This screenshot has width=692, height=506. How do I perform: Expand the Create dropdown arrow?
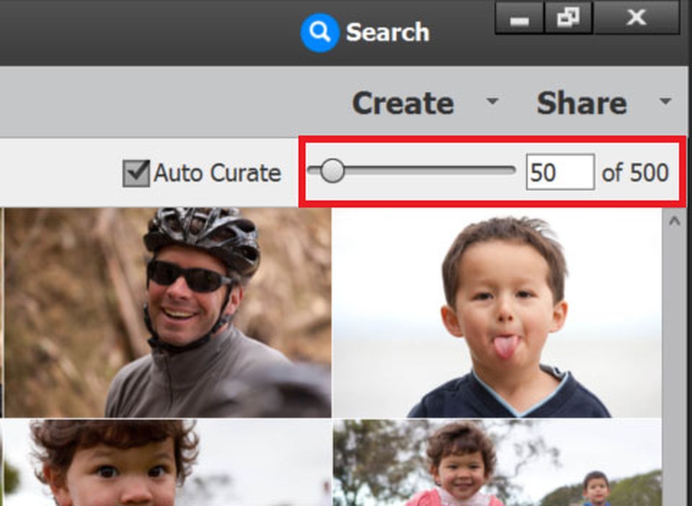(492, 102)
